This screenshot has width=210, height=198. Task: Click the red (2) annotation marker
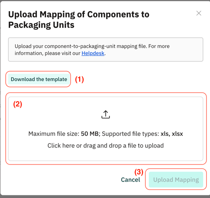click(17, 104)
